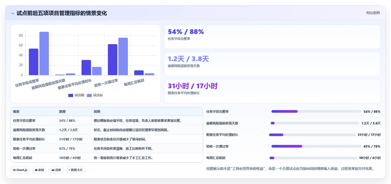The width and height of the screenshot is (391, 184).
Task: Click the 试点前 bar for 阻塞任务平均处理时长
Action: coord(86,68)
